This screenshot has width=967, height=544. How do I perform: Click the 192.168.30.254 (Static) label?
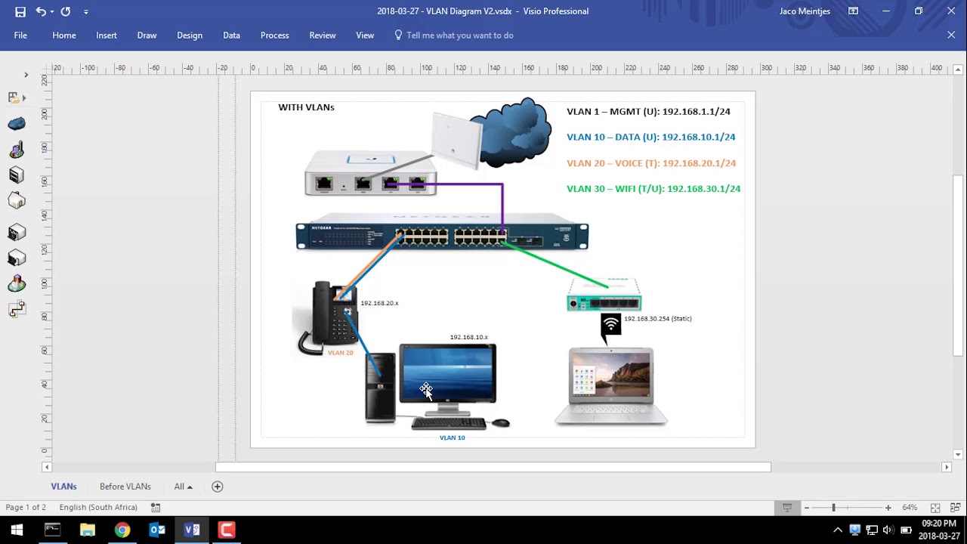pyautogui.click(x=658, y=319)
